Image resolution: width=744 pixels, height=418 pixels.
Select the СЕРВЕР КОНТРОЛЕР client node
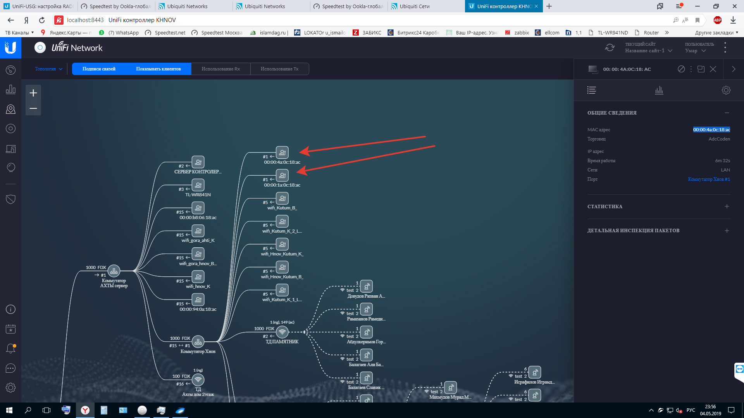point(198,162)
